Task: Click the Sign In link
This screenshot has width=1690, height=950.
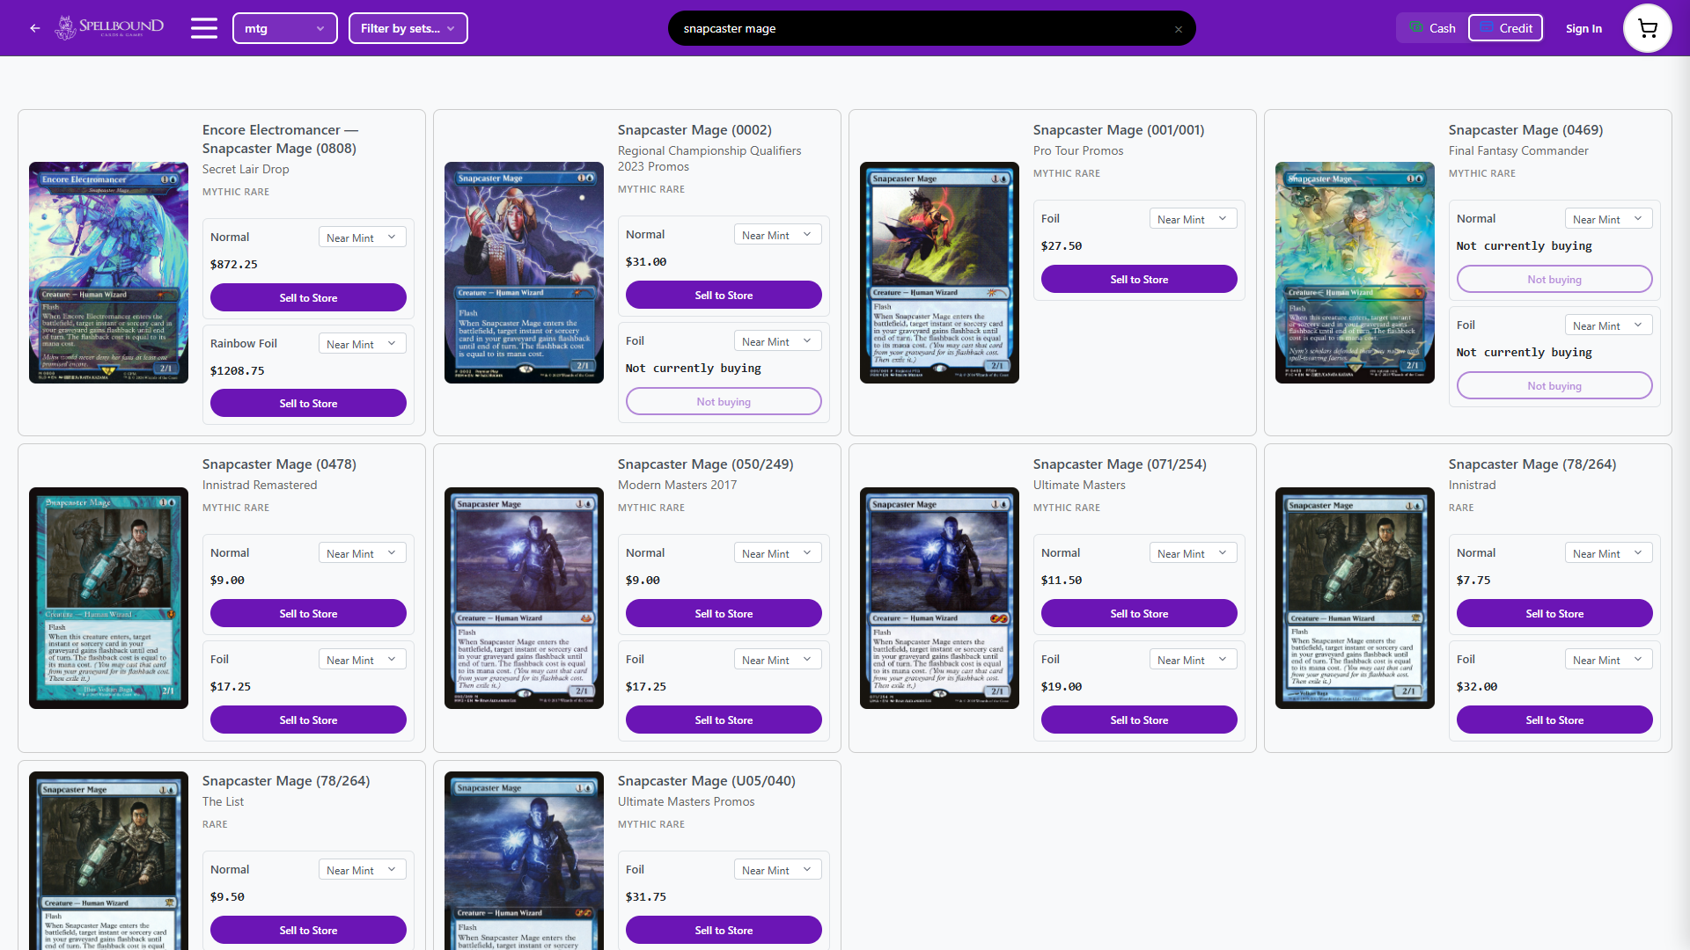Action: point(1583,28)
